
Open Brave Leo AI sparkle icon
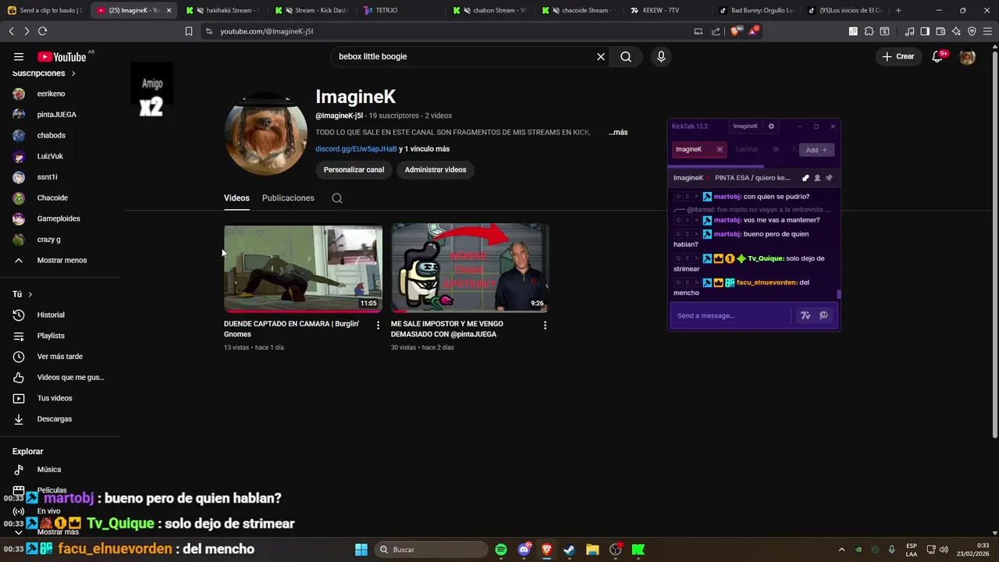(x=956, y=31)
